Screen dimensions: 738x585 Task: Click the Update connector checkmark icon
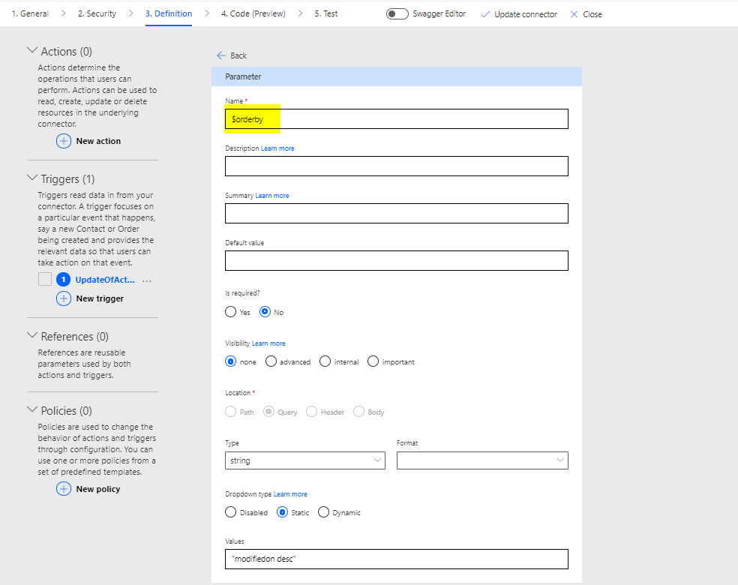click(484, 14)
